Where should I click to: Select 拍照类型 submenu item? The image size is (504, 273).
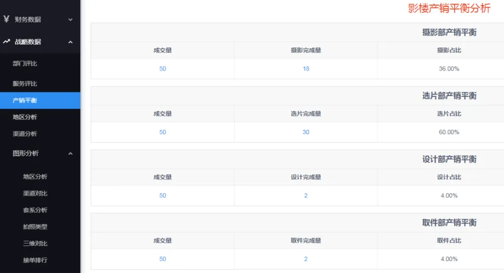click(35, 227)
